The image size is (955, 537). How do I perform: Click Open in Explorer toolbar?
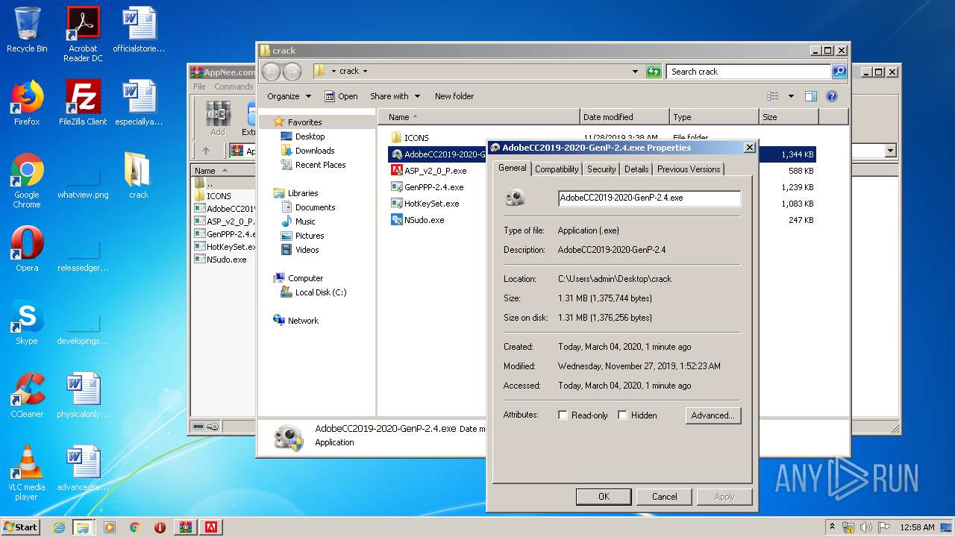pyautogui.click(x=341, y=96)
